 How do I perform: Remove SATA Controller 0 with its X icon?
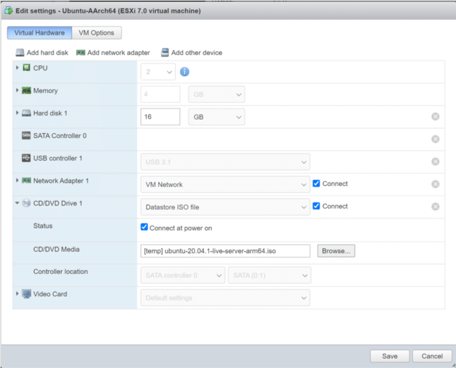point(435,139)
